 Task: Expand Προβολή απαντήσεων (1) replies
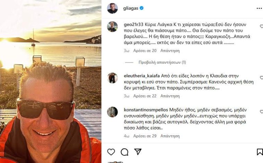(x=162, y=62)
